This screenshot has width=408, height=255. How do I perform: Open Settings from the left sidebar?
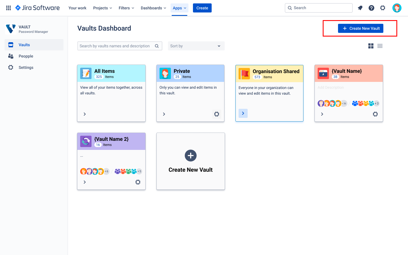[10, 67]
